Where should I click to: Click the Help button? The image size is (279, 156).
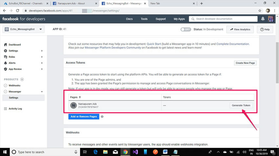coord(265,29)
